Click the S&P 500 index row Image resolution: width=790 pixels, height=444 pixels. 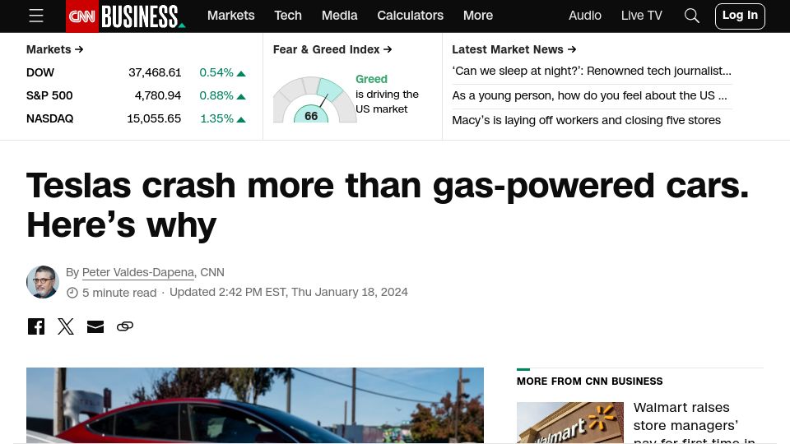tap(136, 95)
